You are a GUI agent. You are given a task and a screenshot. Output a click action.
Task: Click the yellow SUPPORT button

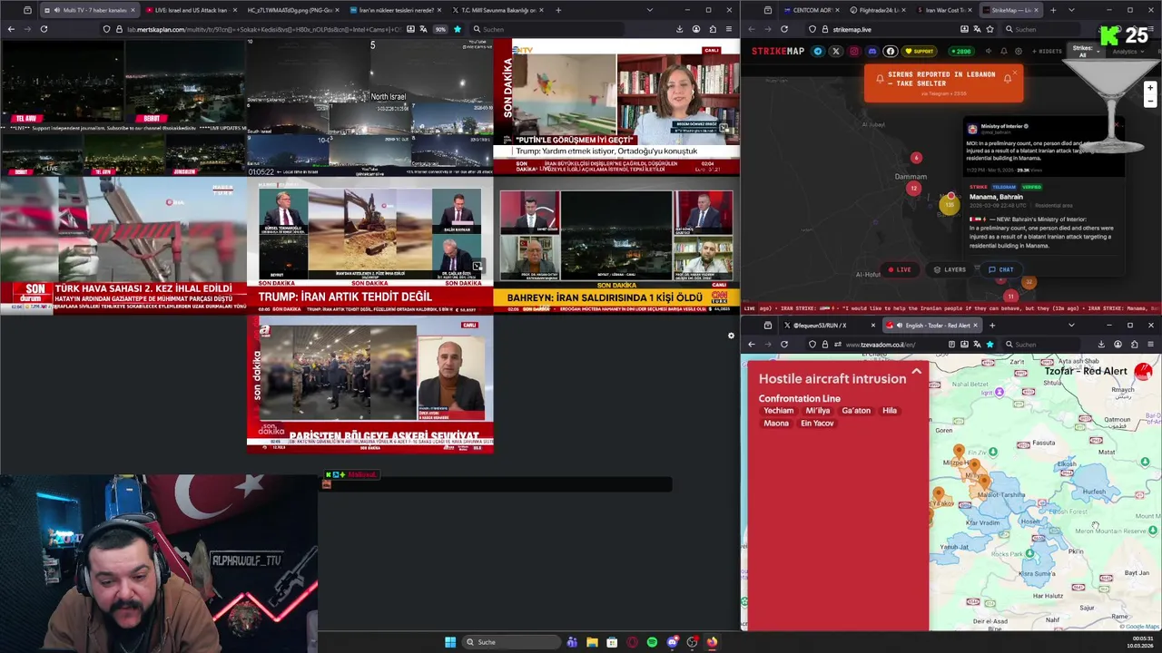click(920, 51)
